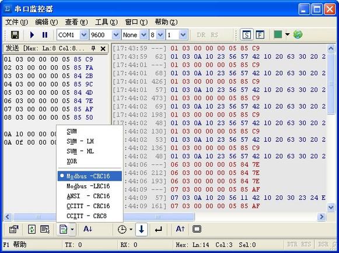This screenshot has height=253, width=339.
Task: Click send line starting with 08 03
Action: point(48,117)
